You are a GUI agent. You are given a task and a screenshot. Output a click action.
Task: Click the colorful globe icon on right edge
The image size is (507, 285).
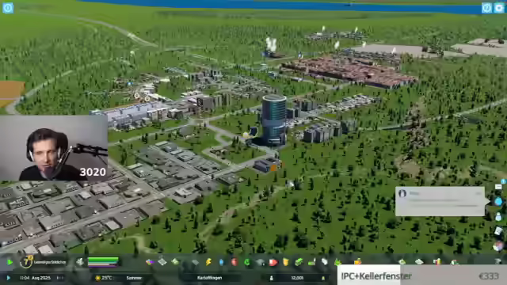tap(498, 246)
